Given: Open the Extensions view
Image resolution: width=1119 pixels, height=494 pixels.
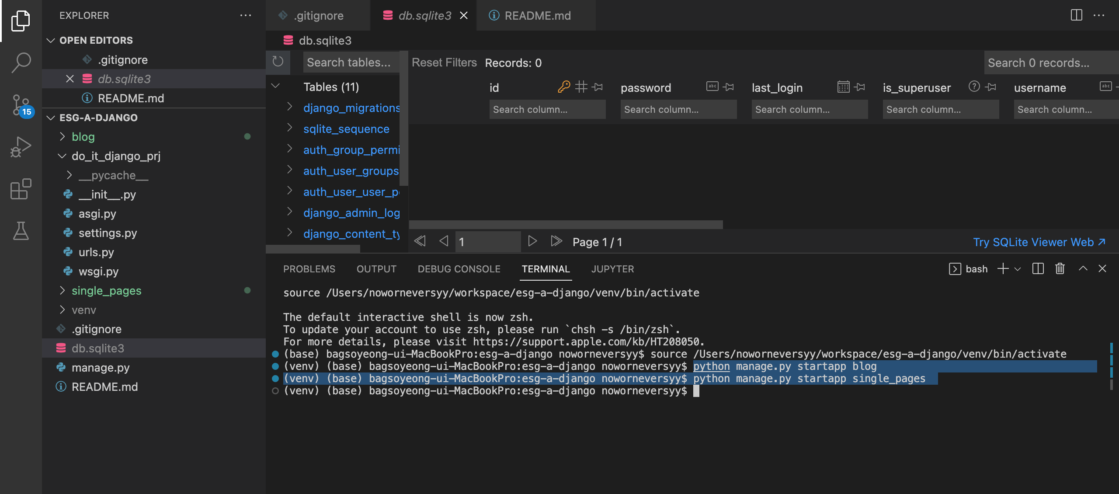Looking at the screenshot, I should 21,189.
